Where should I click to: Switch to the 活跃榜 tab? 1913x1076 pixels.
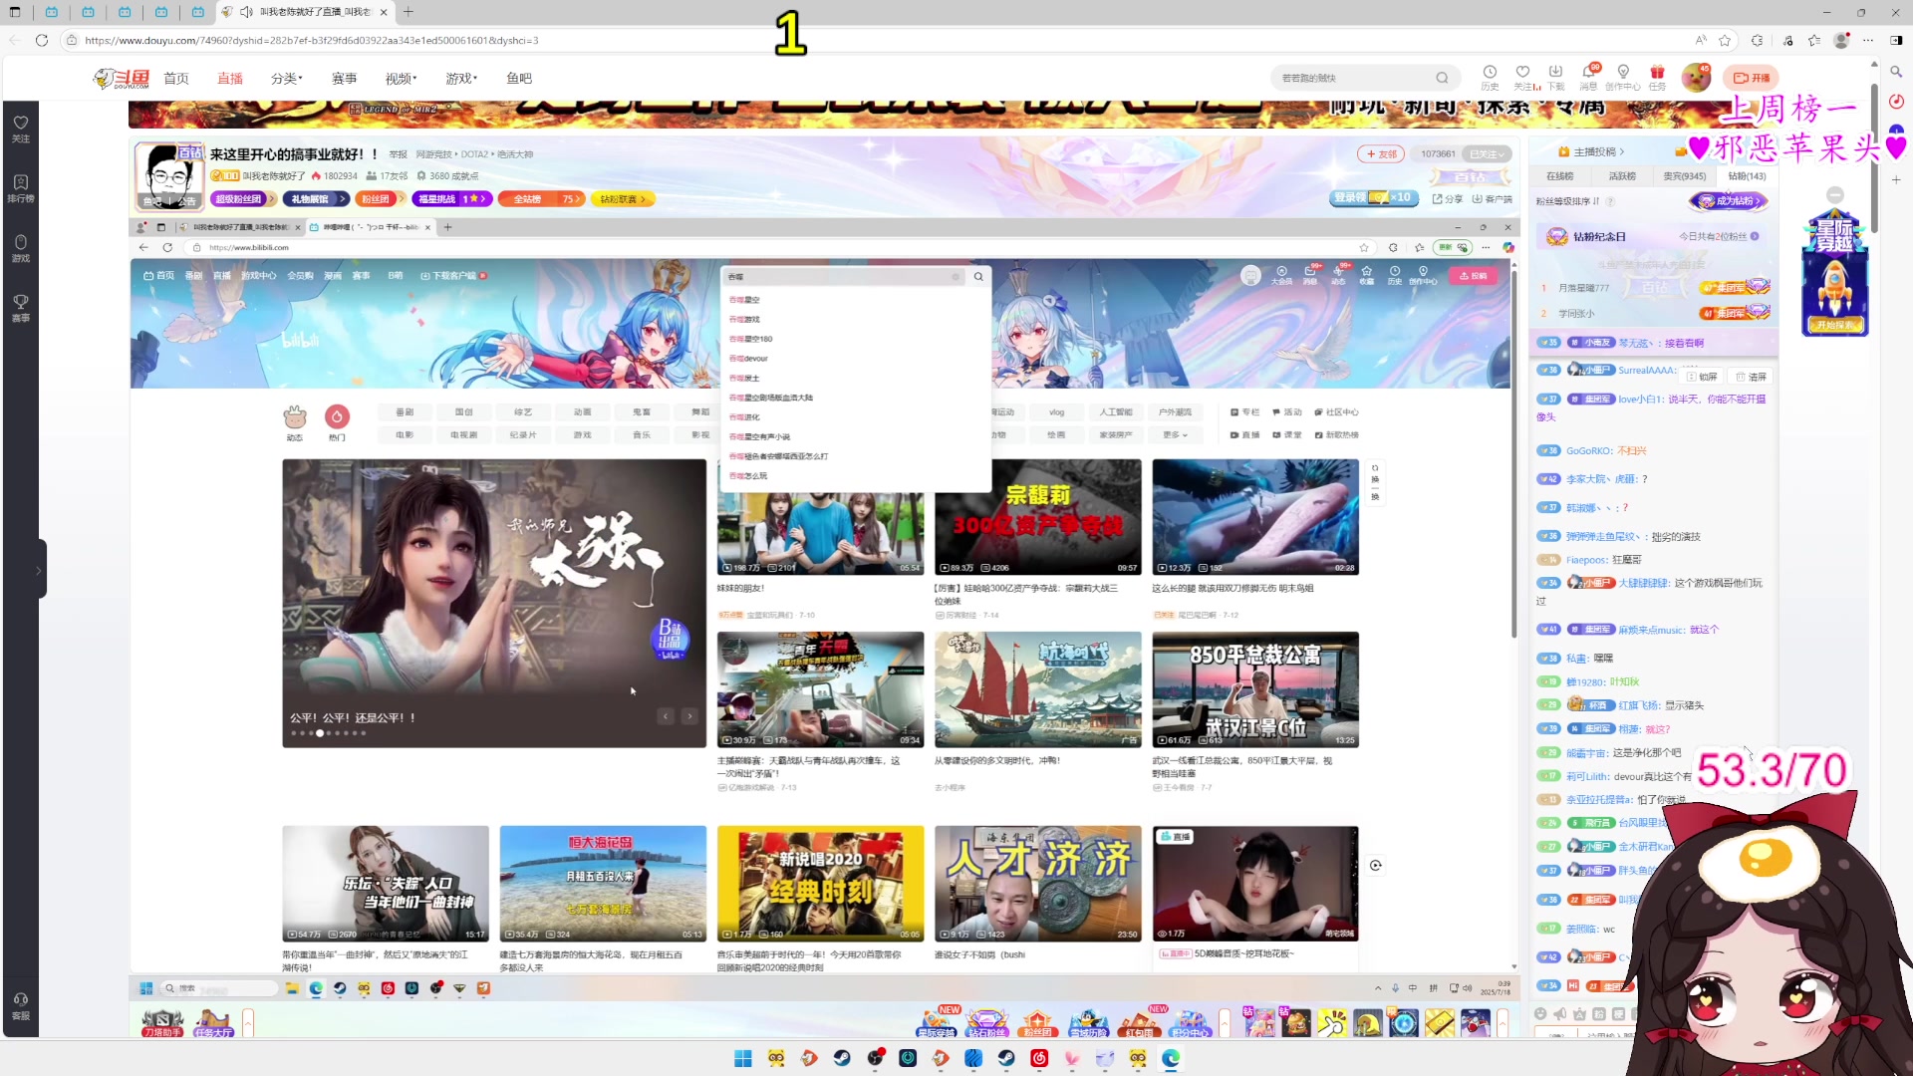(x=1621, y=176)
